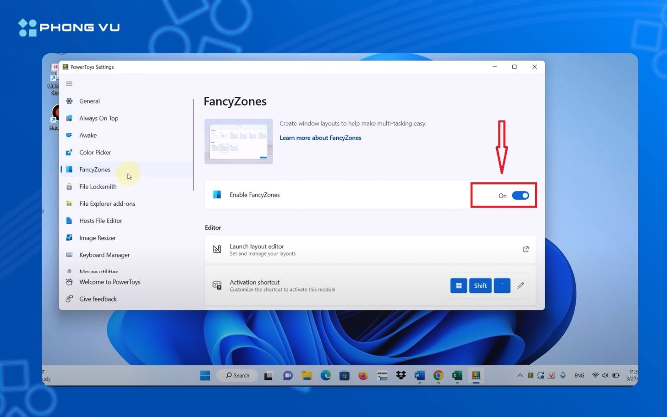Select the Image Resizer icon in sidebar
667x417 pixels.
coord(69,238)
